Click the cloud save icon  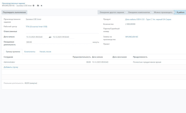point(38,6)
